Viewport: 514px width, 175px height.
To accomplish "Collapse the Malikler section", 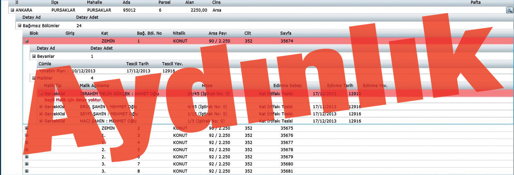I will click(34, 78).
